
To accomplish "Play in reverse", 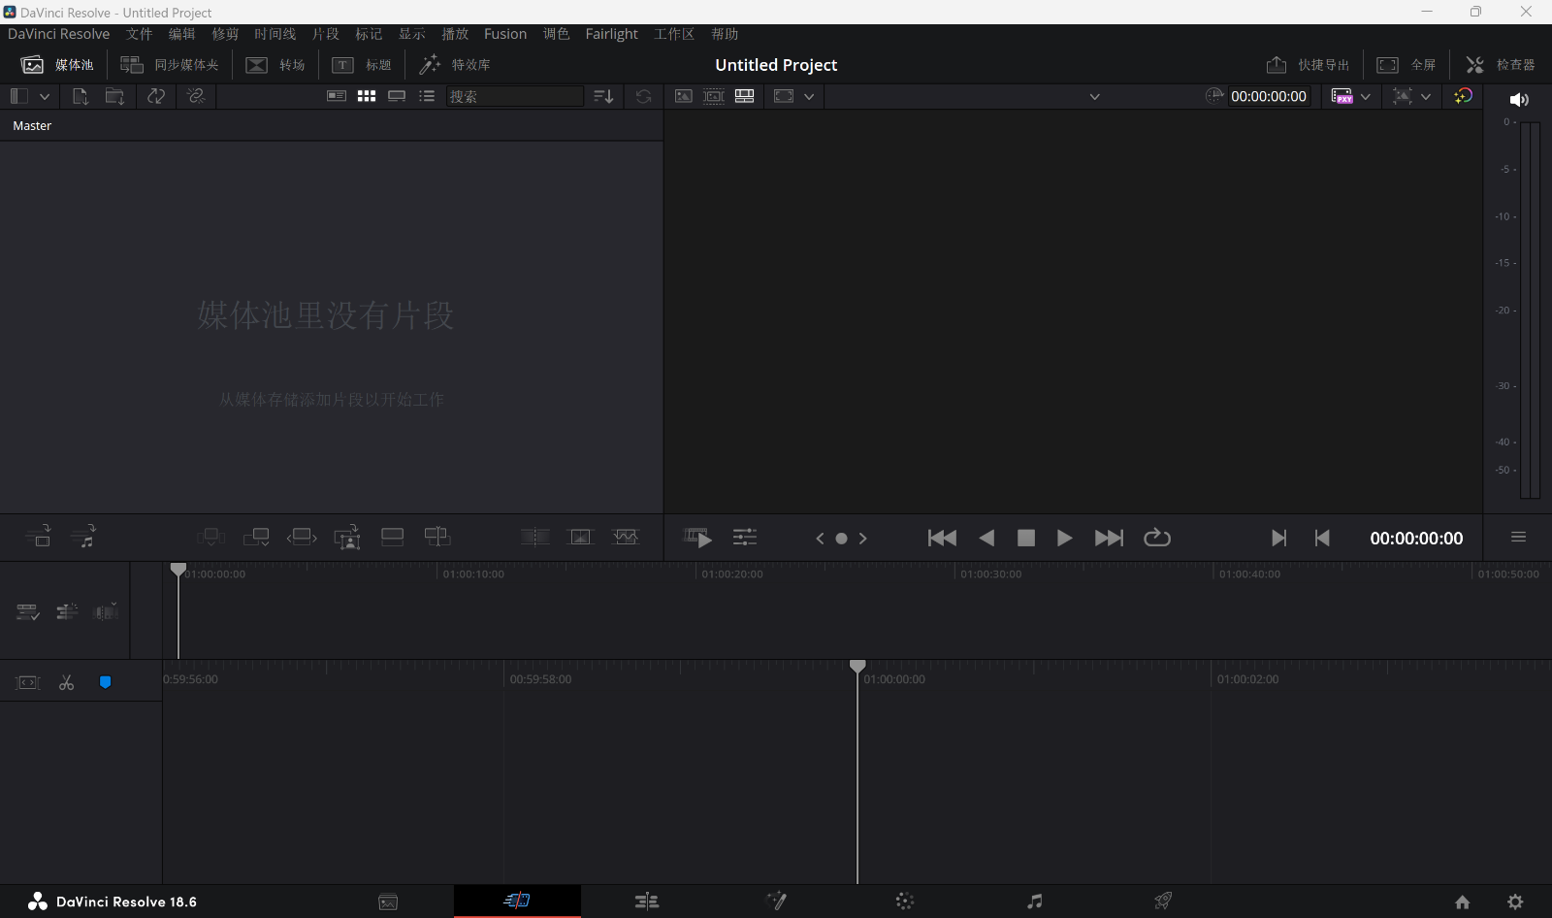I will 986,538.
